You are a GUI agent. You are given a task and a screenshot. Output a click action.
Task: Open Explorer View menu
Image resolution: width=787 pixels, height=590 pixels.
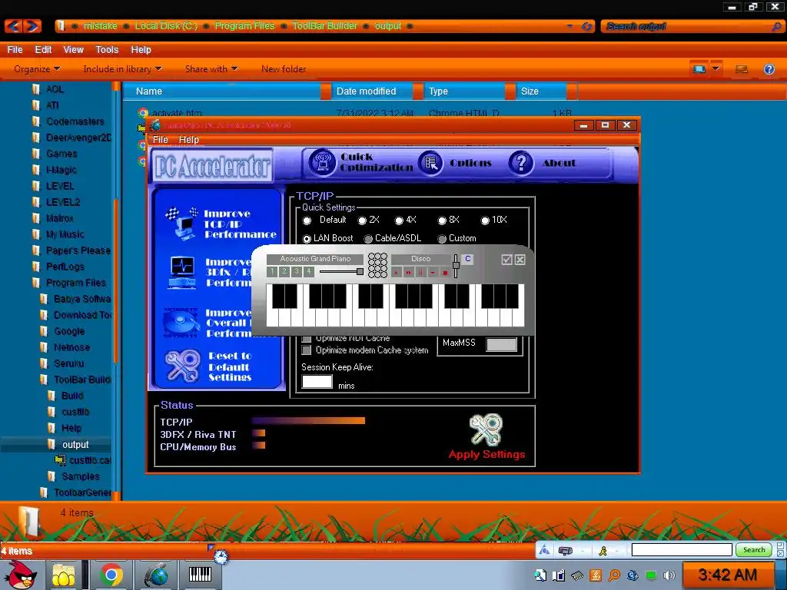[73, 50]
